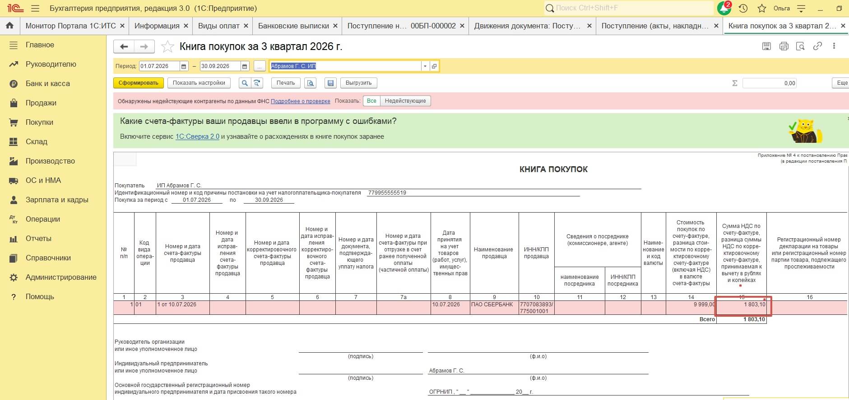Image resolution: width=849 pixels, height=400 pixels.
Task: Open calendar for start date 01.07.2026
Action: pos(184,66)
